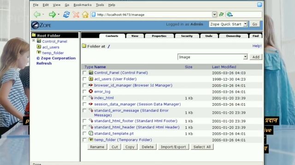Open the File menu

(35, 5)
